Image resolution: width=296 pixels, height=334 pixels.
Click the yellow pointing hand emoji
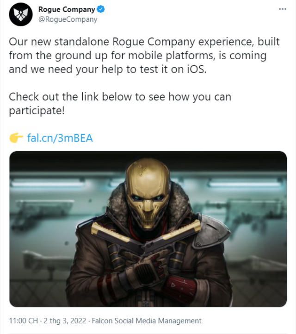(x=16, y=138)
